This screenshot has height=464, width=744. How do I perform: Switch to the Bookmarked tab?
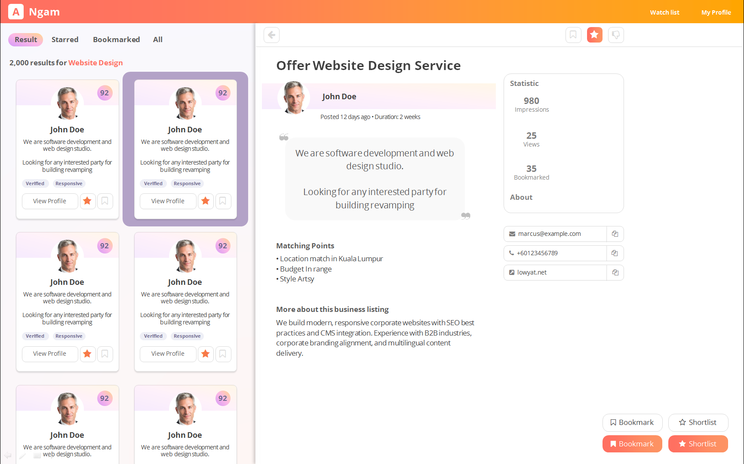pyautogui.click(x=116, y=40)
